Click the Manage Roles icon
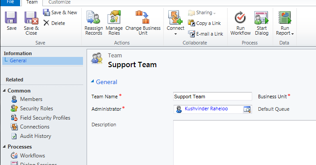316x165 pixels. [114, 17]
